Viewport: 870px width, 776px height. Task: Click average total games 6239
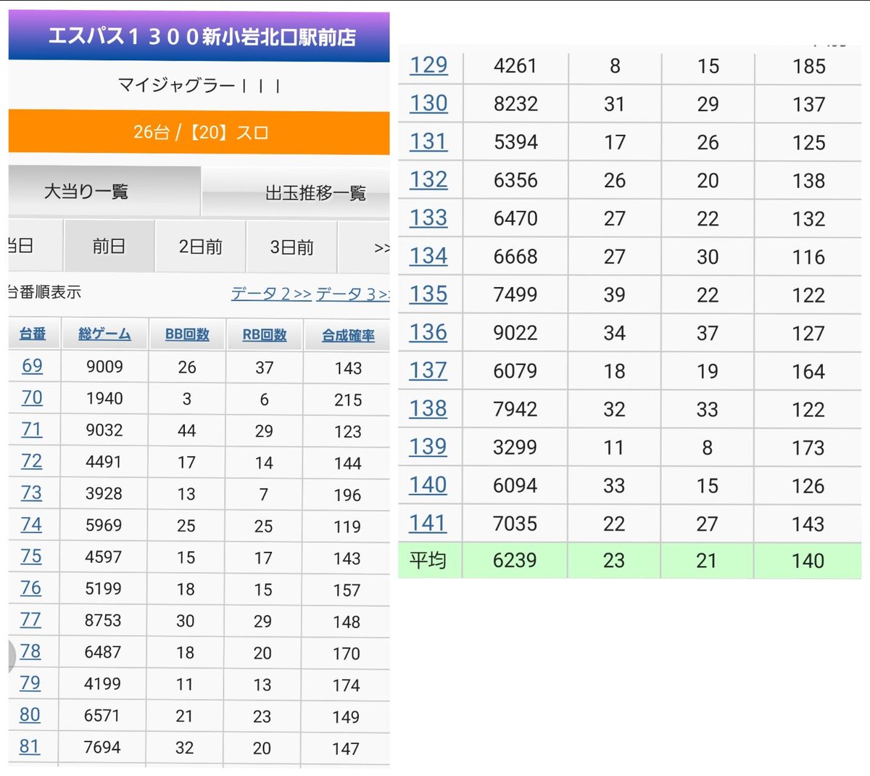515,561
